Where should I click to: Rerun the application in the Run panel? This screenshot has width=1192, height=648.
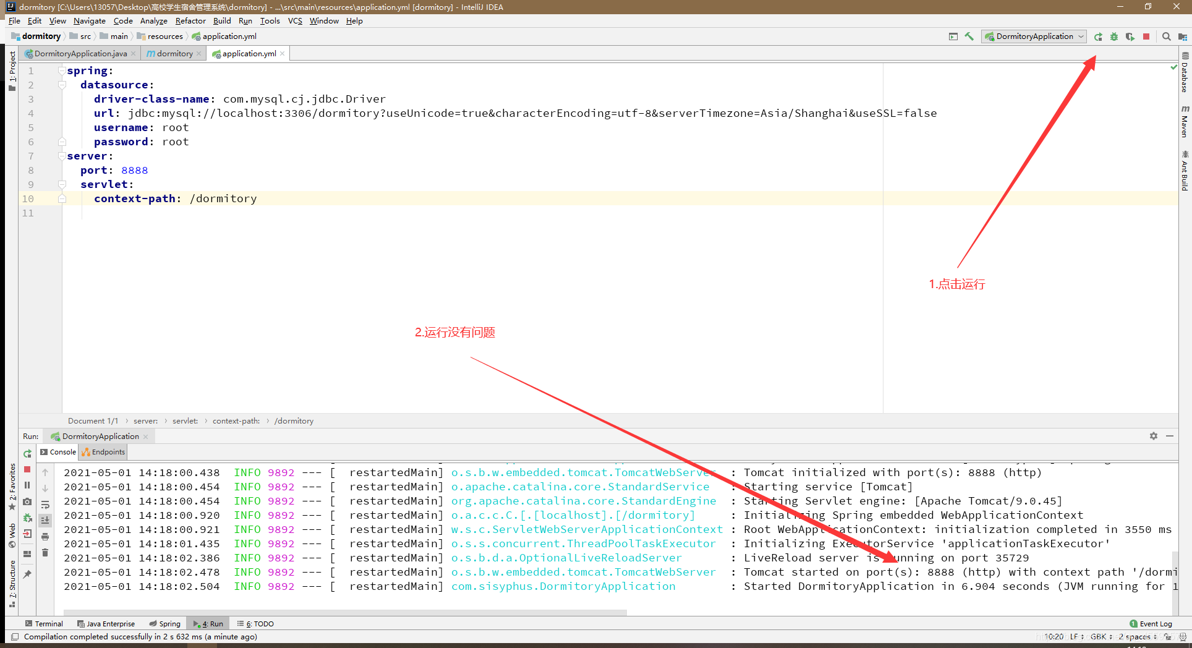coord(27,454)
